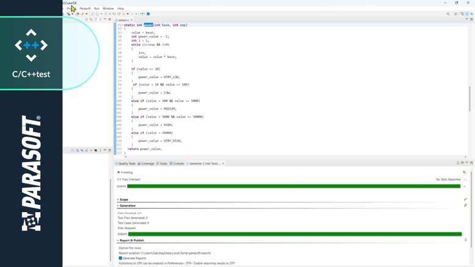Click 'Option file: none' text
This screenshot has height=267, width=475.
click(x=129, y=248)
